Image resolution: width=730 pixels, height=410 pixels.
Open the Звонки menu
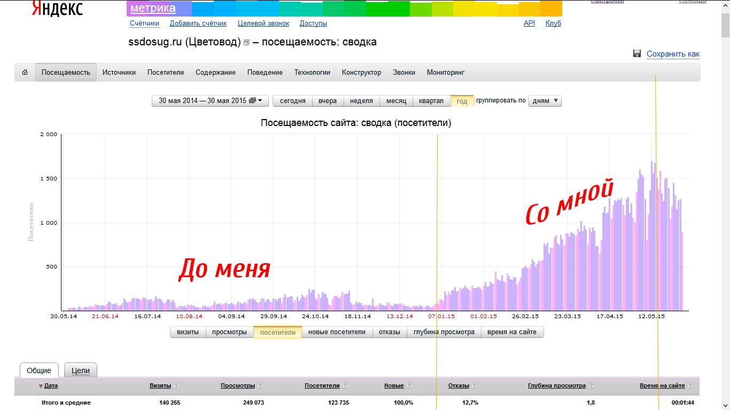pos(404,73)
